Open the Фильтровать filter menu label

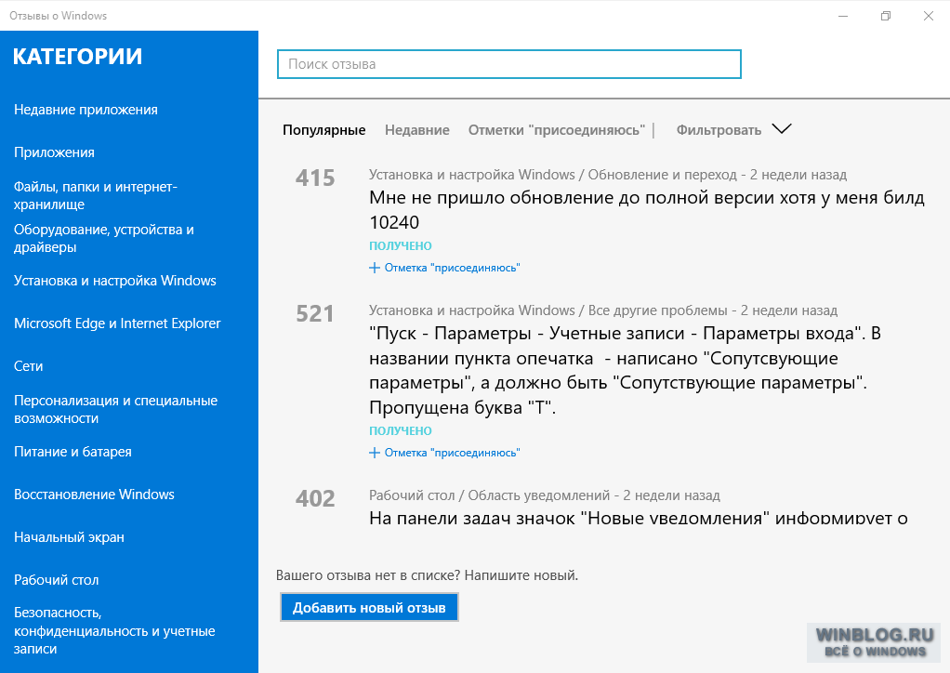719,130
